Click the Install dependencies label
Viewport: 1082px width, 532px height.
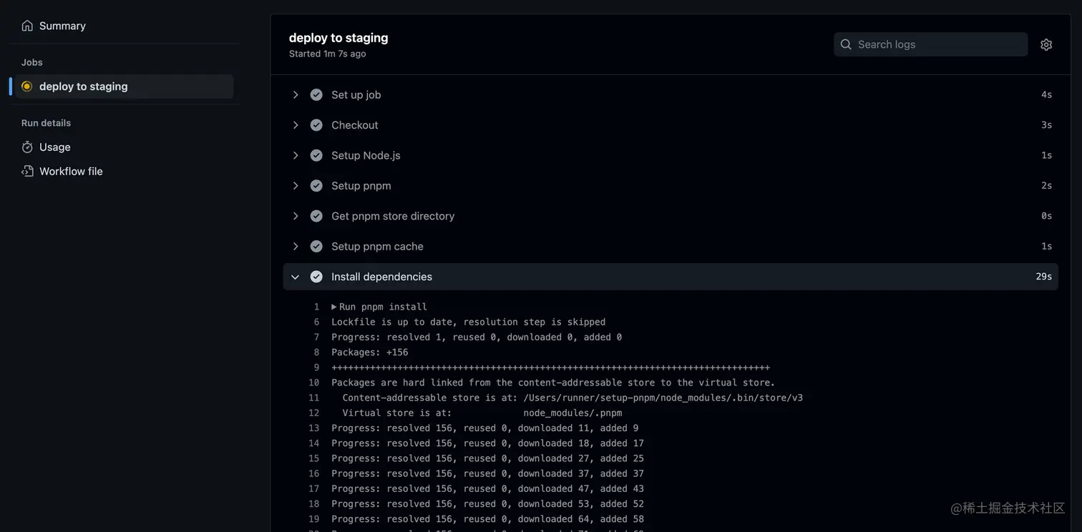coord(381,277)
